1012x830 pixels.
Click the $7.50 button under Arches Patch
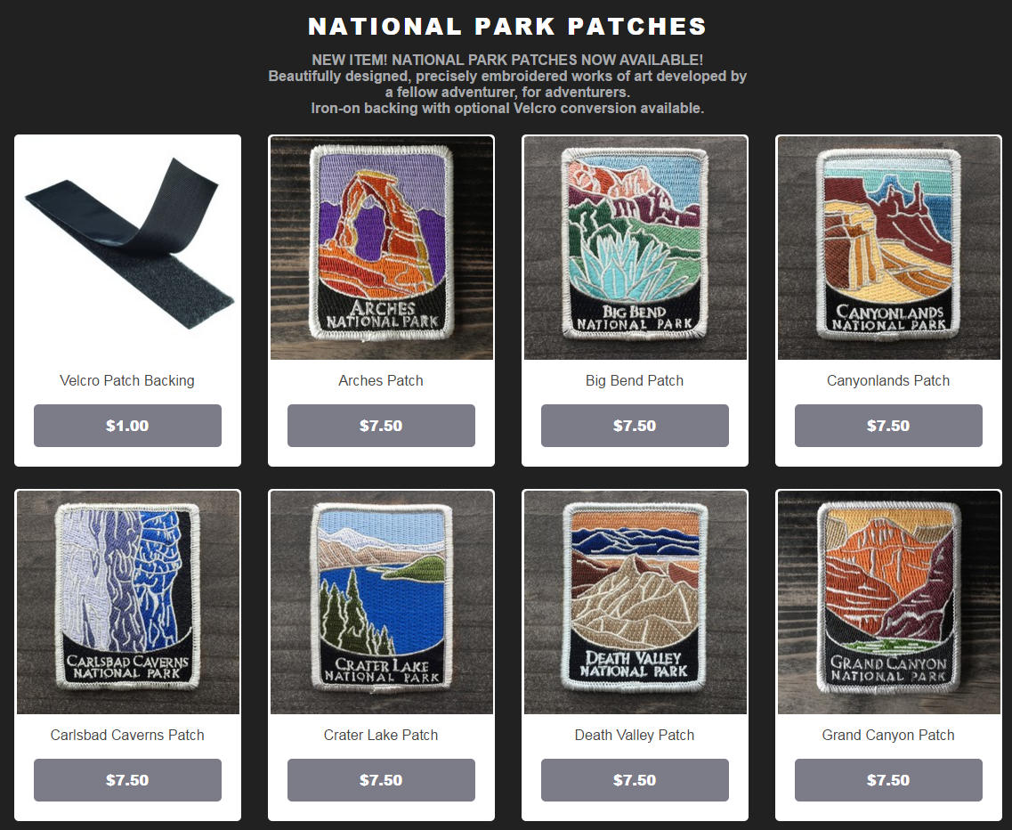[382, 426]
